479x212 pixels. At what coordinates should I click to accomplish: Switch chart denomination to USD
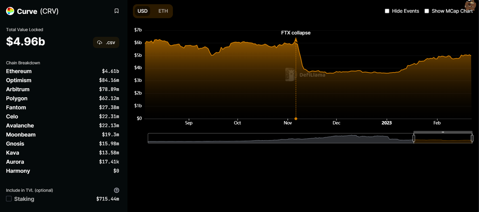click(x=143, y=11)
